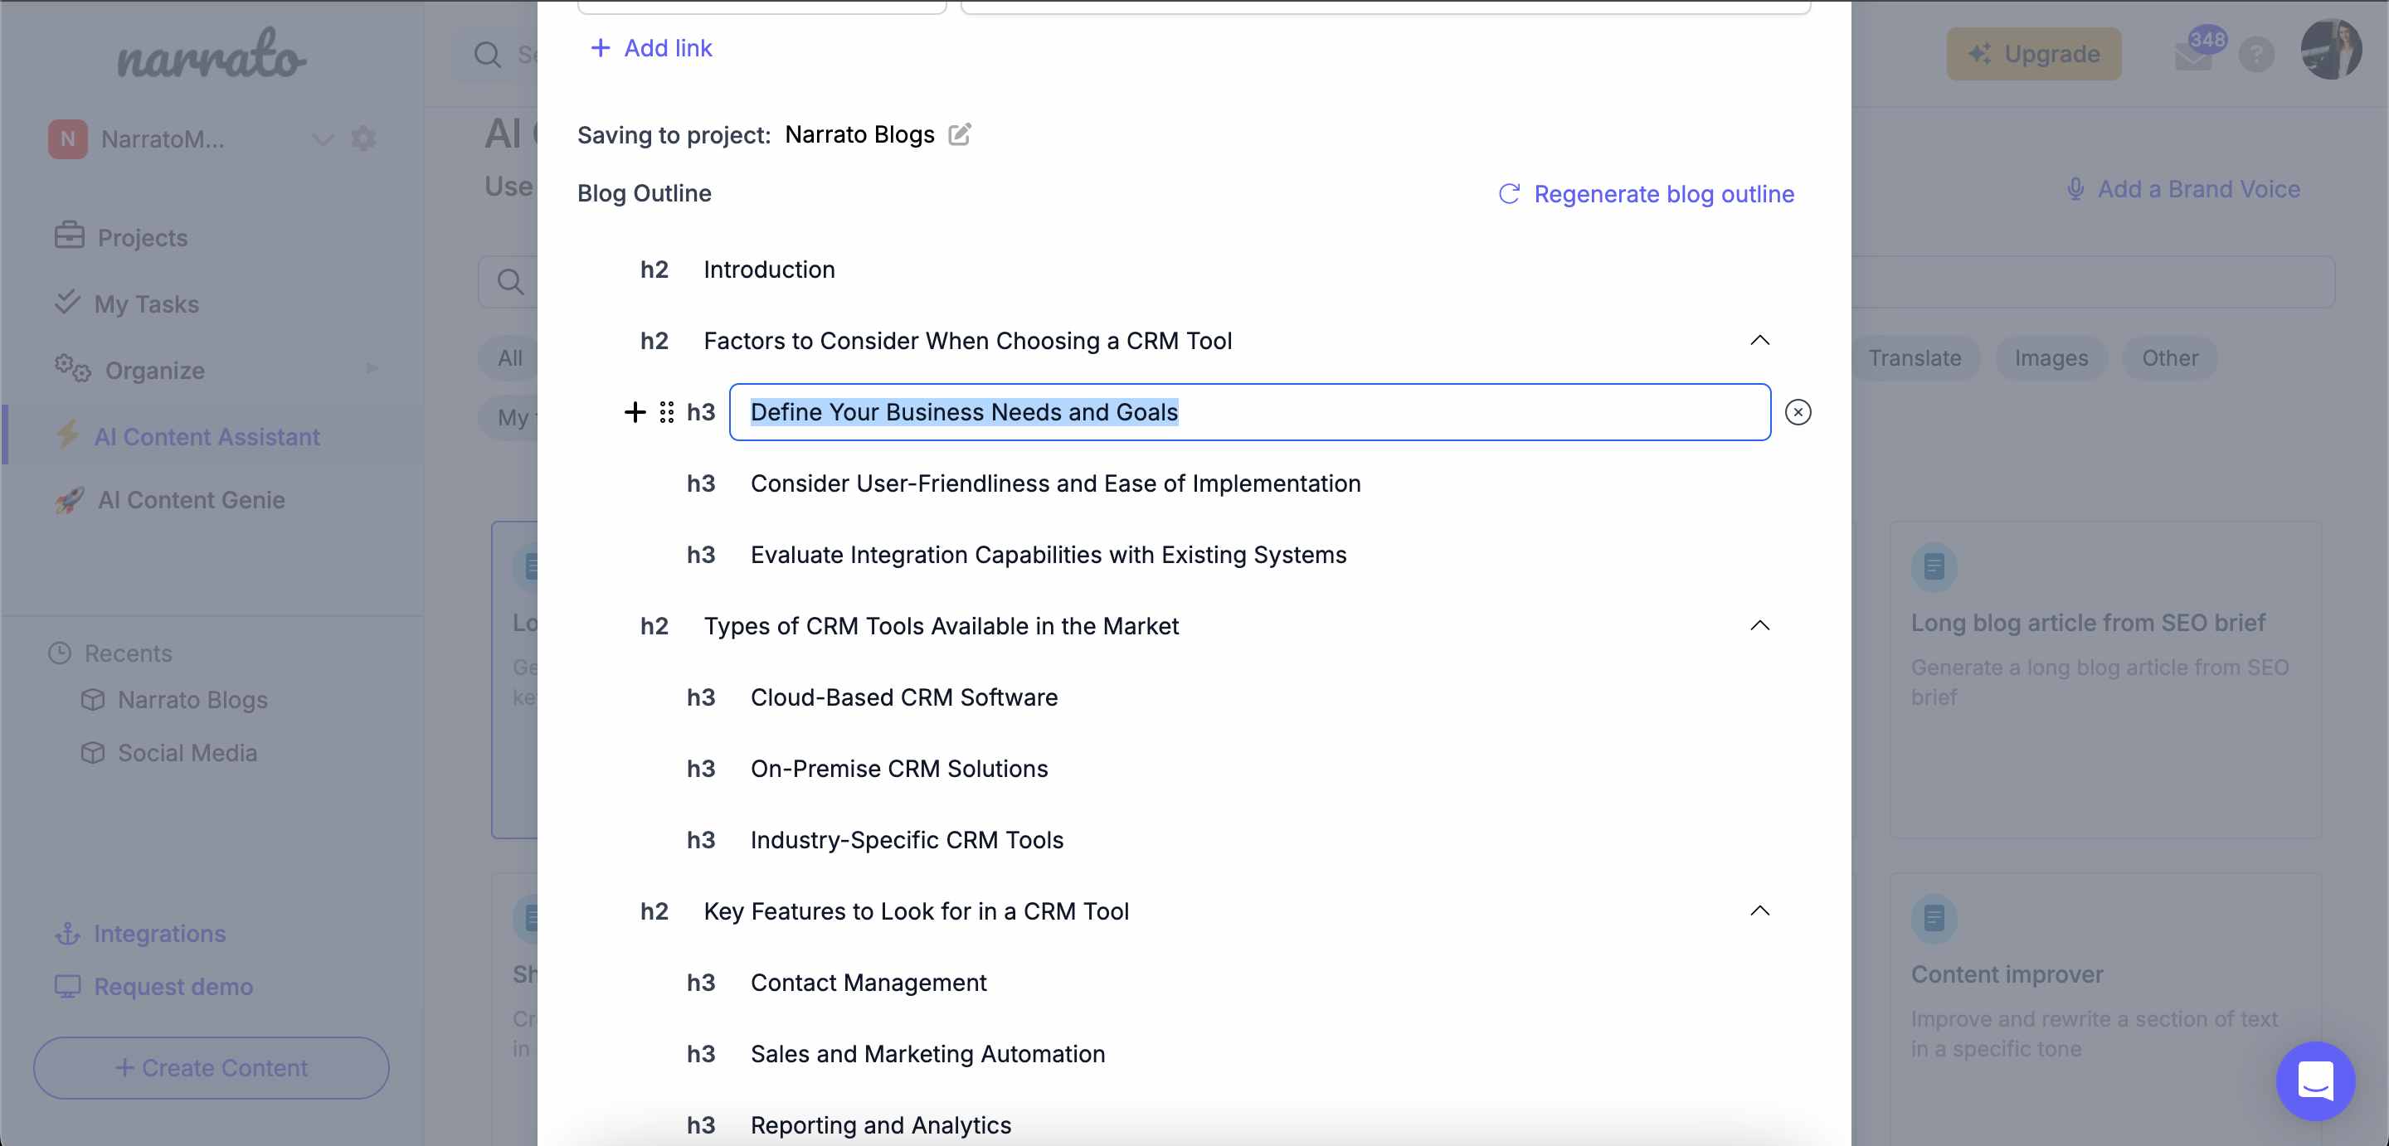Click the Content improver document icon
Screen dimensions: 2389x1146
click(1934, 918)
